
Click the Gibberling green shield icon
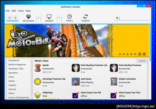[38, 95]
